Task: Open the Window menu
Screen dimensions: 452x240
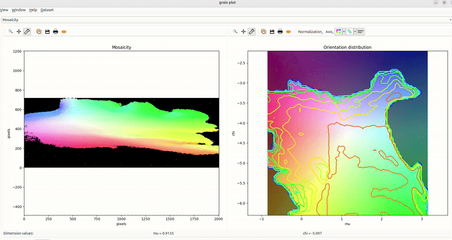Action: coord(19,10)
